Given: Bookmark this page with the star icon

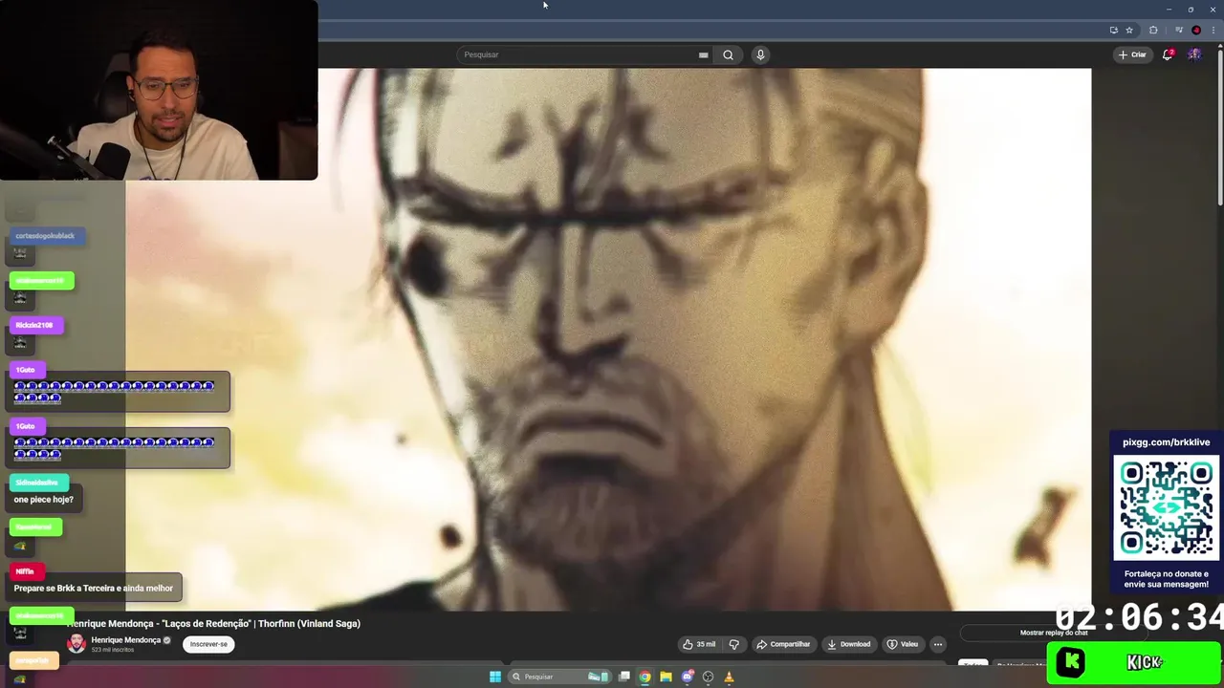Looking at the screenshot, I should tap(1128, 30).
